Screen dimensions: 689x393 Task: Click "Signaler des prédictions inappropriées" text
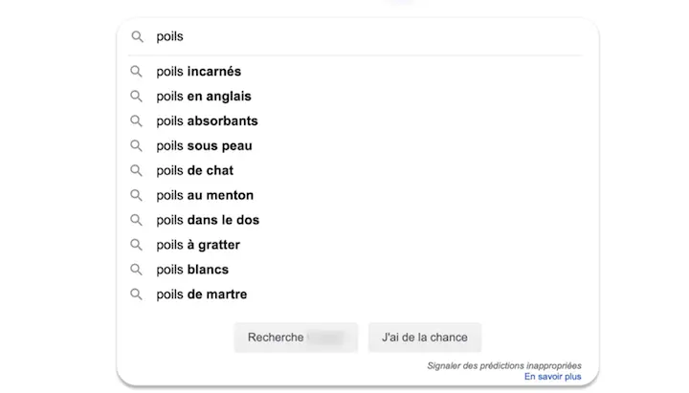coord(504,365)
